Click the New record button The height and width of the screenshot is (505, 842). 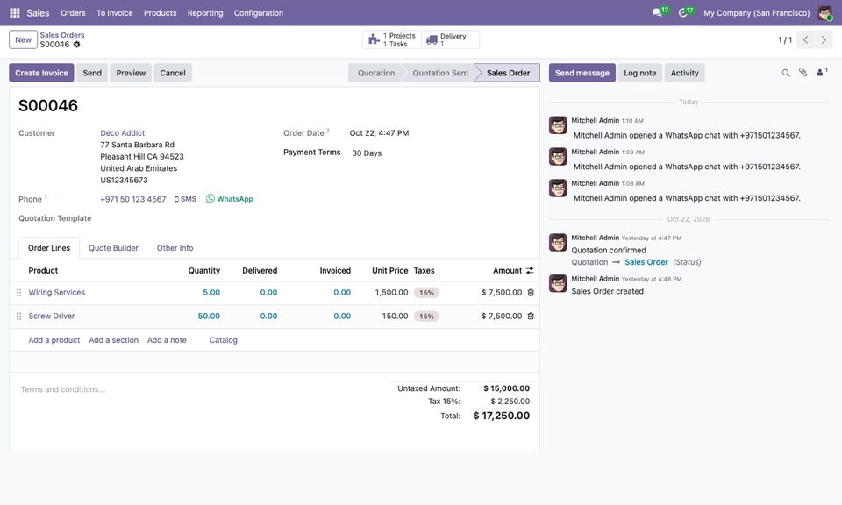tap(23, 39)
